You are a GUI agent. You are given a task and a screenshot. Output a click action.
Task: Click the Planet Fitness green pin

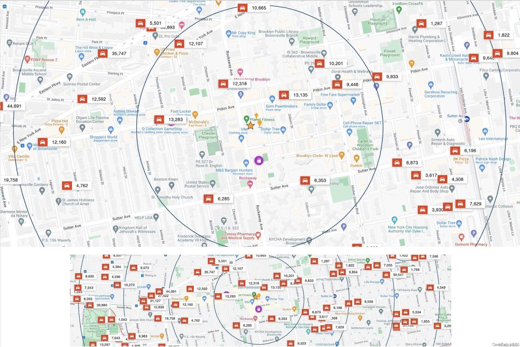(246, 119)
